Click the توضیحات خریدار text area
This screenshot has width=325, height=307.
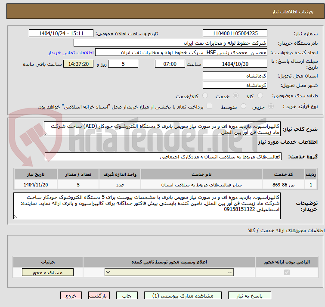pyautogui.click(x=147, y=206)
